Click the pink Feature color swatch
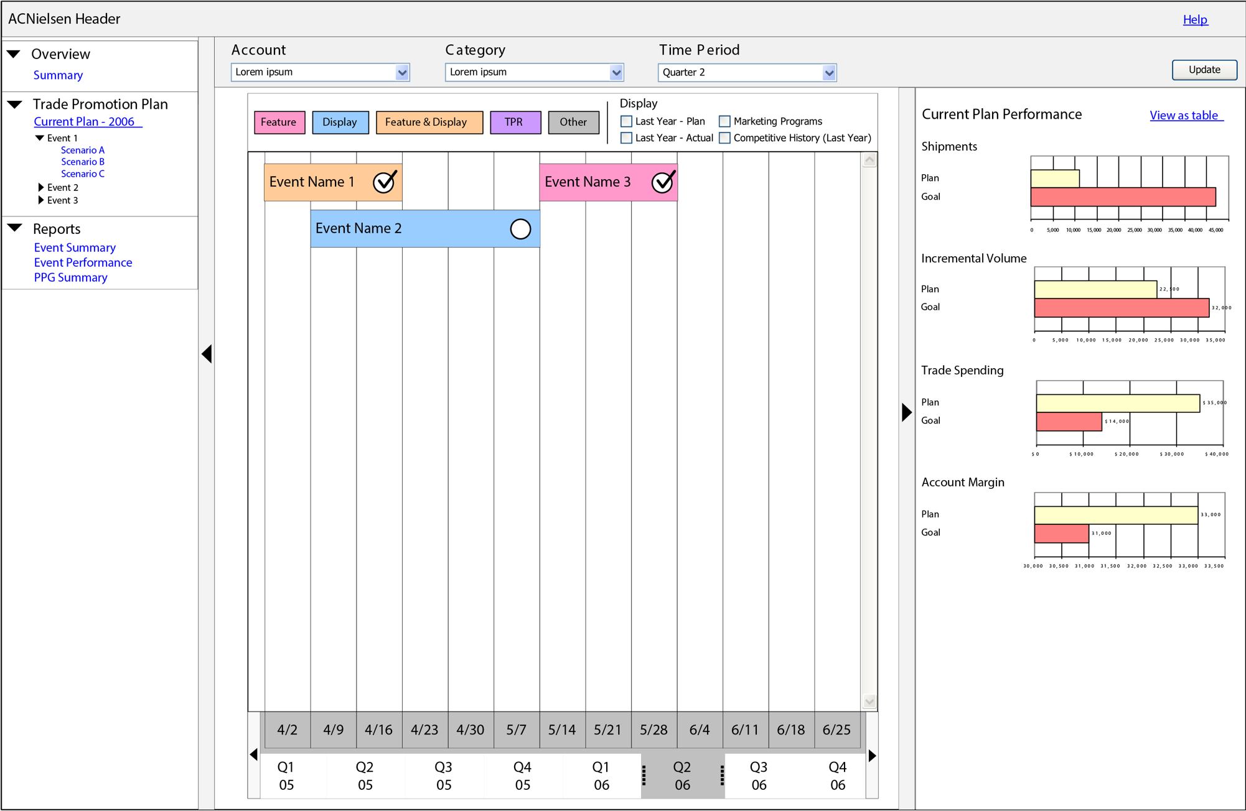 tap(279, 122)
